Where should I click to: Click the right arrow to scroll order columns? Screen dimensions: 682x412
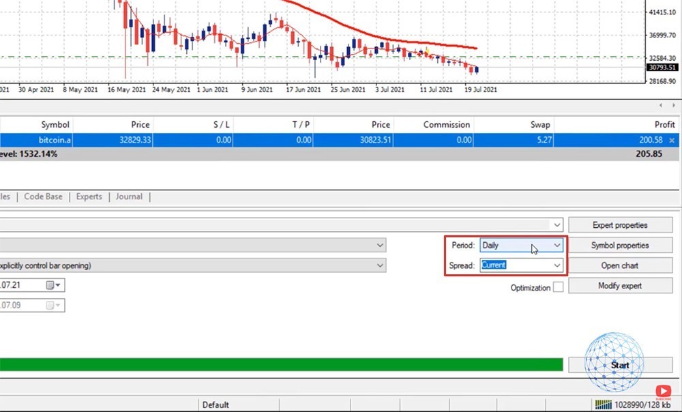[x=674, y=106]
